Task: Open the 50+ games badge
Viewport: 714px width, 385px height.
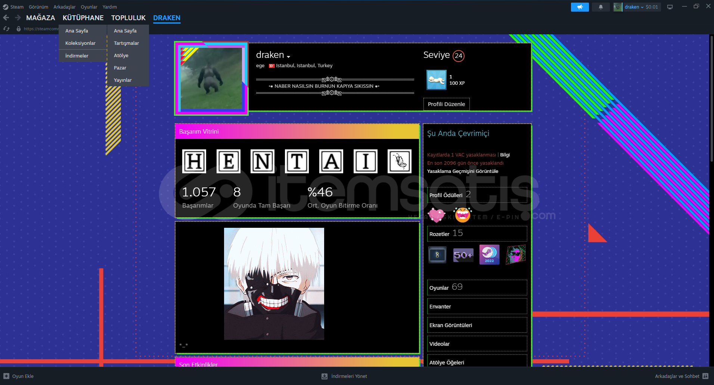Action: [463, 255]
